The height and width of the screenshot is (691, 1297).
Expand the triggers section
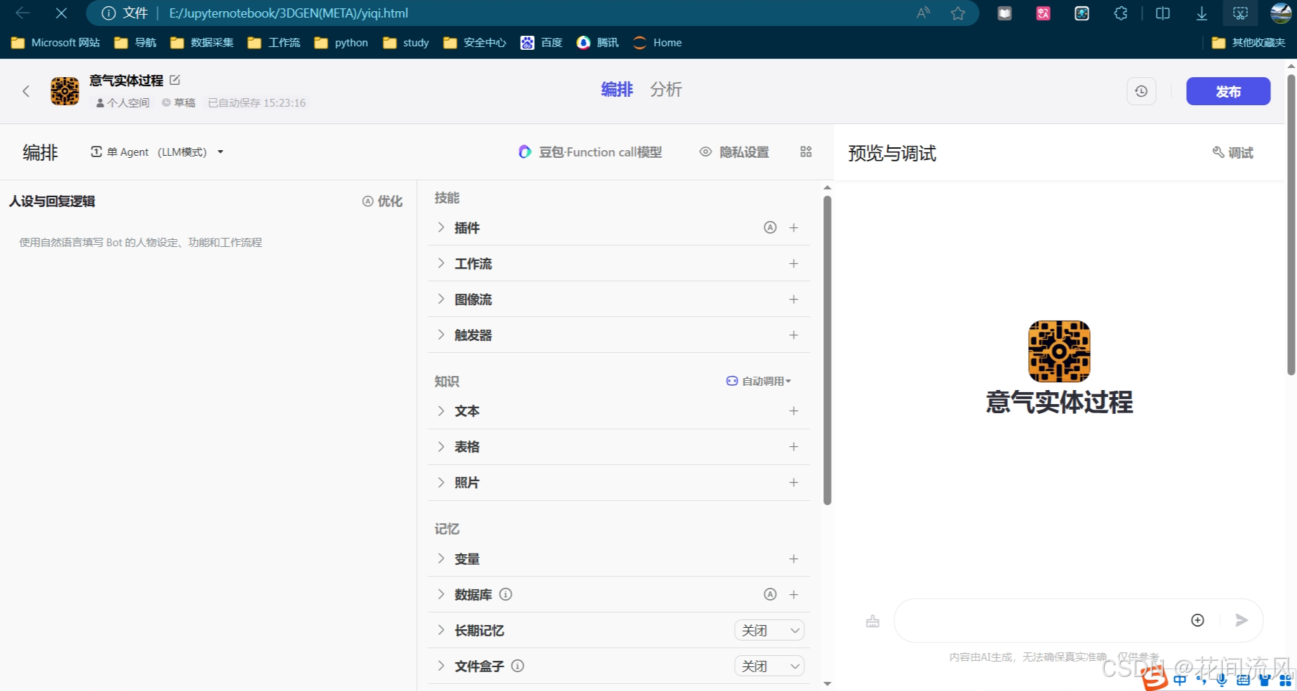tap(441, 335)
